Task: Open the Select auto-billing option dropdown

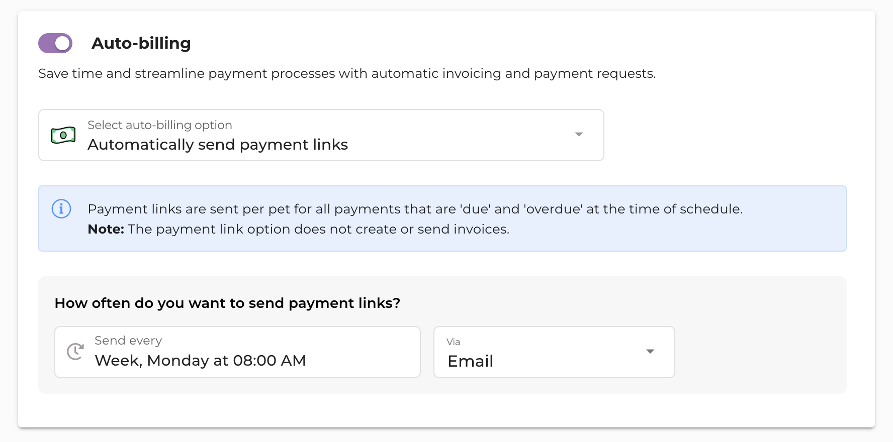Action: [x=321, y=135]
